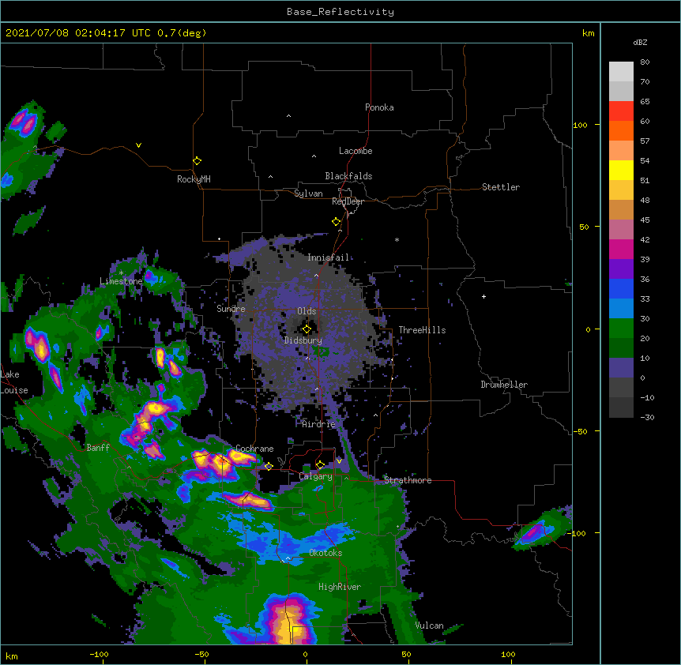Click the yellow diamond marker east of Cochrane
Image resolution: width=681 pixels, height=665 pixels.
pos(269,467)
